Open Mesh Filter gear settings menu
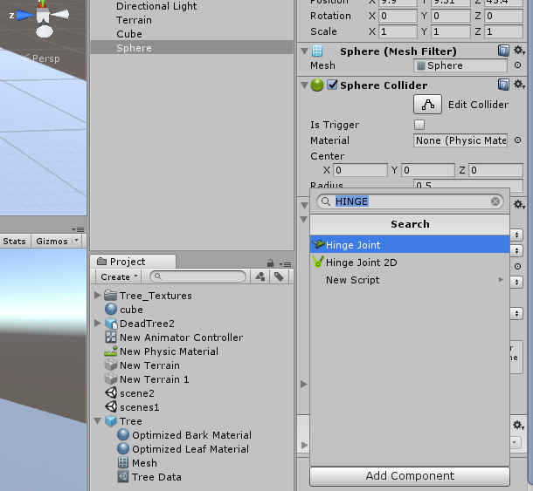Screen dimensions: 533x491 point(519,51)
